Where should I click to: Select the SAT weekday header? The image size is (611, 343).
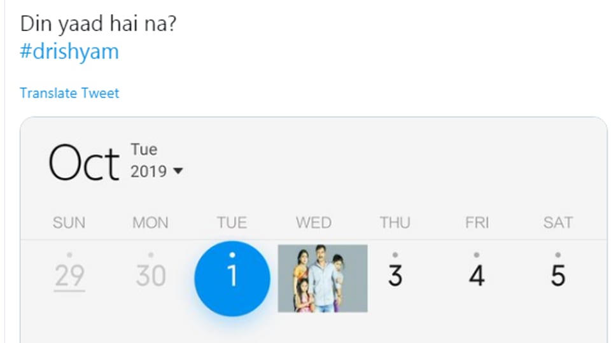558,223
